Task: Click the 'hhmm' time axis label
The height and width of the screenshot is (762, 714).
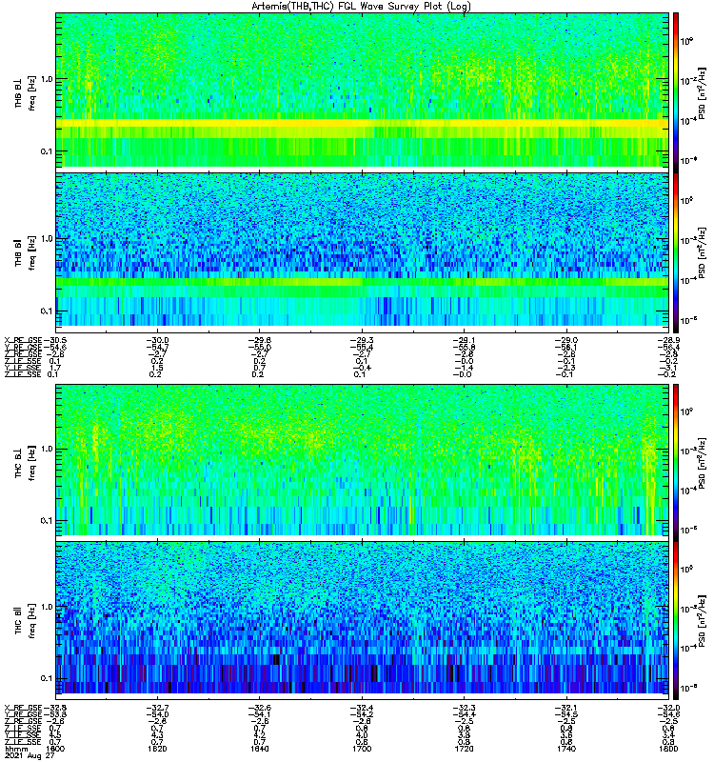Action: tap(14, 749)
